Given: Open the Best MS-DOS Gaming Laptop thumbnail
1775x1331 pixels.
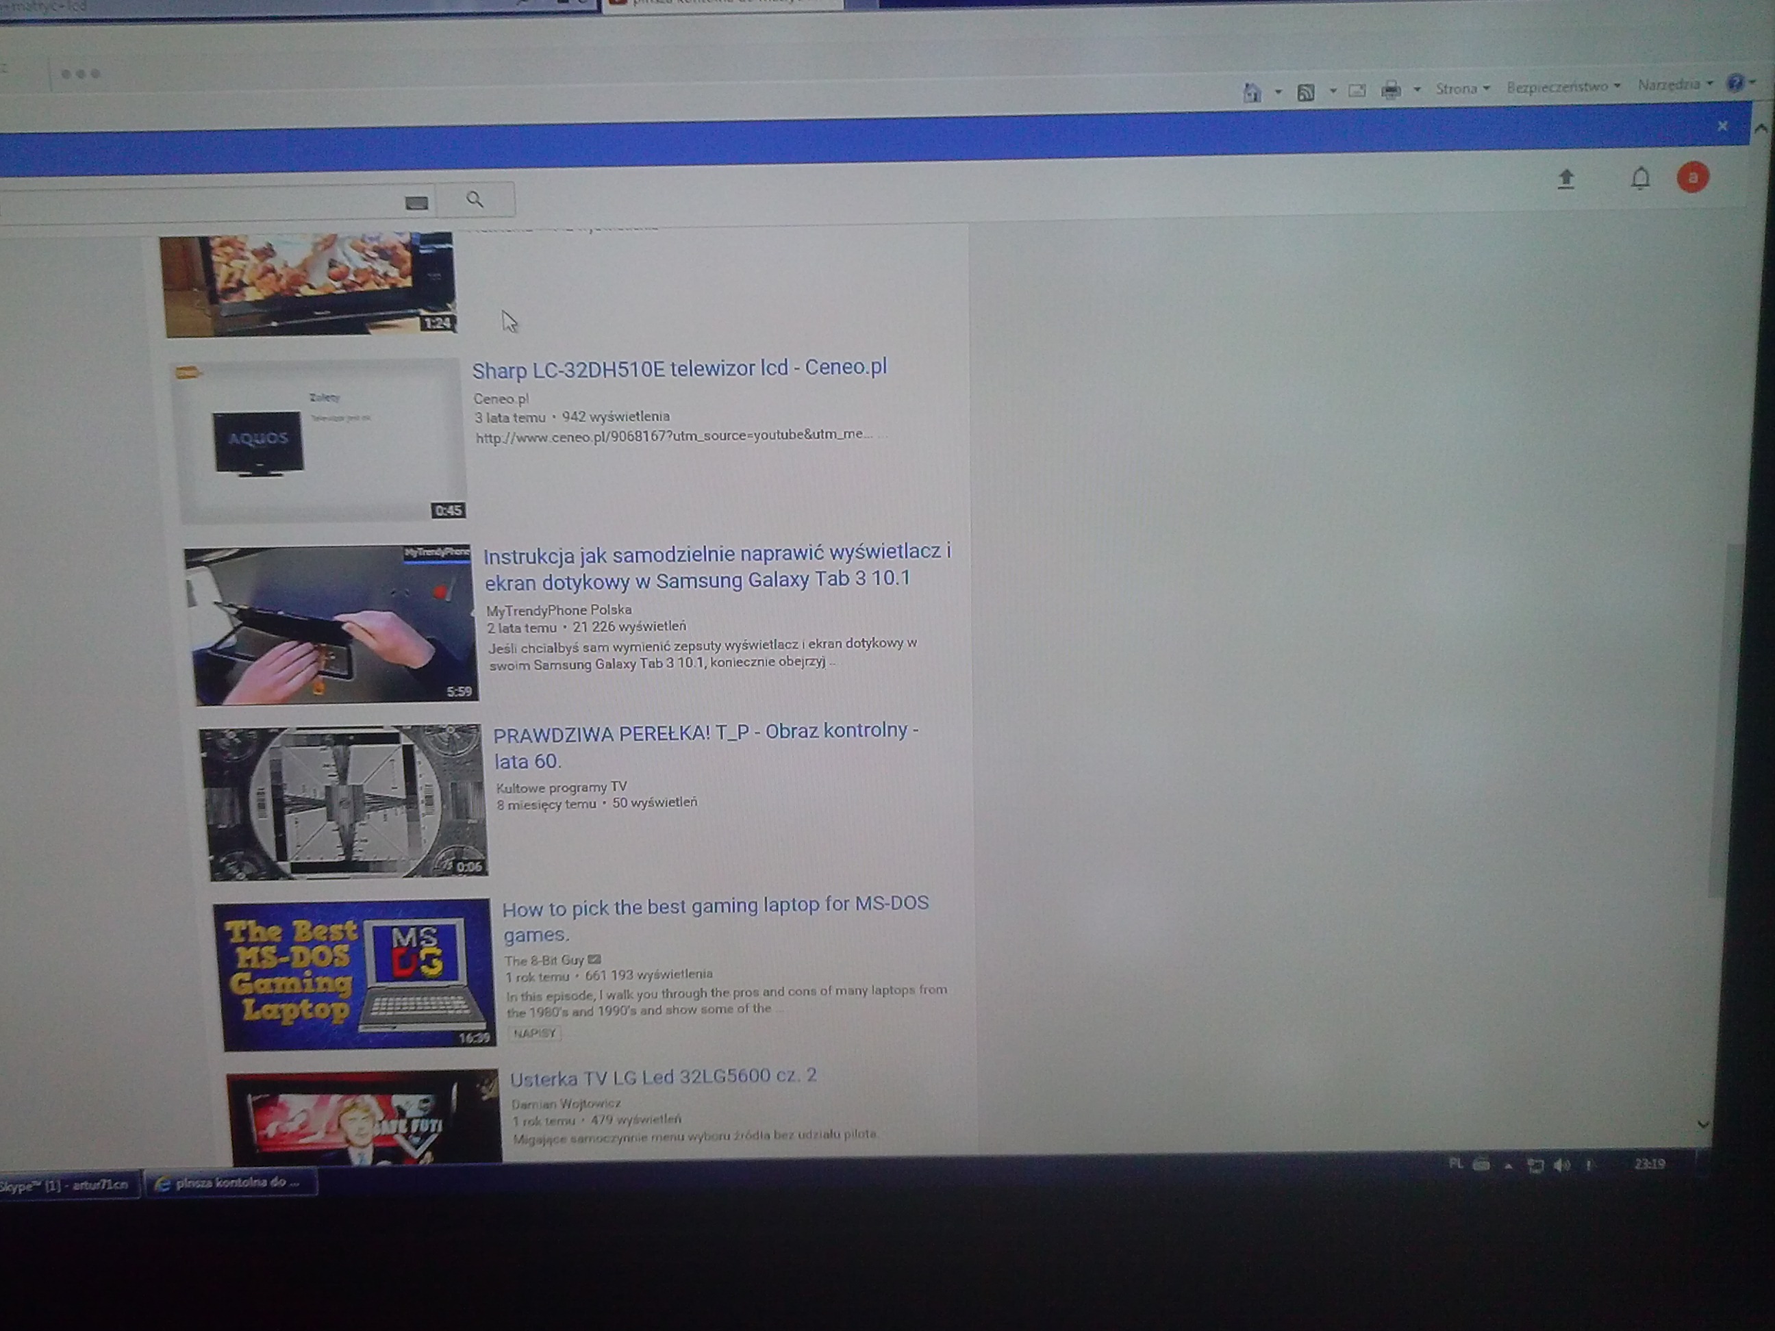Looking at the screenshot, I should click(x=354, y=974).
